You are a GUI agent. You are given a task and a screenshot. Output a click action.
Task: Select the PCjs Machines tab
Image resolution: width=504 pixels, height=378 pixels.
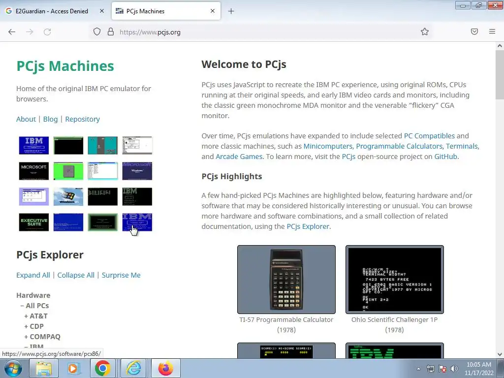tap(166, 11)
